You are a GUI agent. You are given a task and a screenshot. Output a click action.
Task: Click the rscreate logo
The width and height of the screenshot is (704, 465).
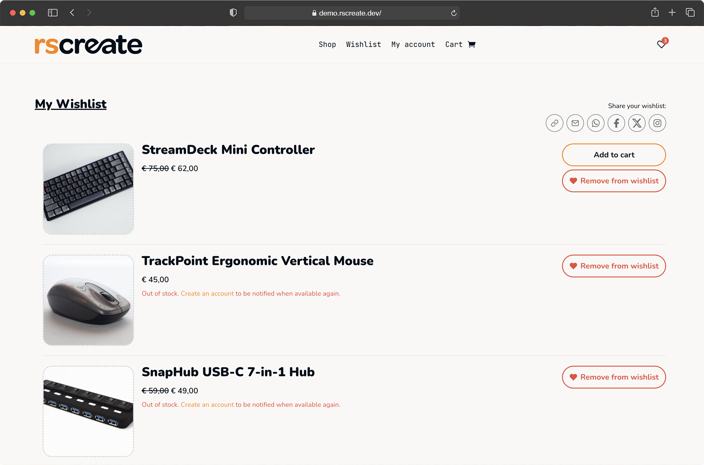coord(88,44)
